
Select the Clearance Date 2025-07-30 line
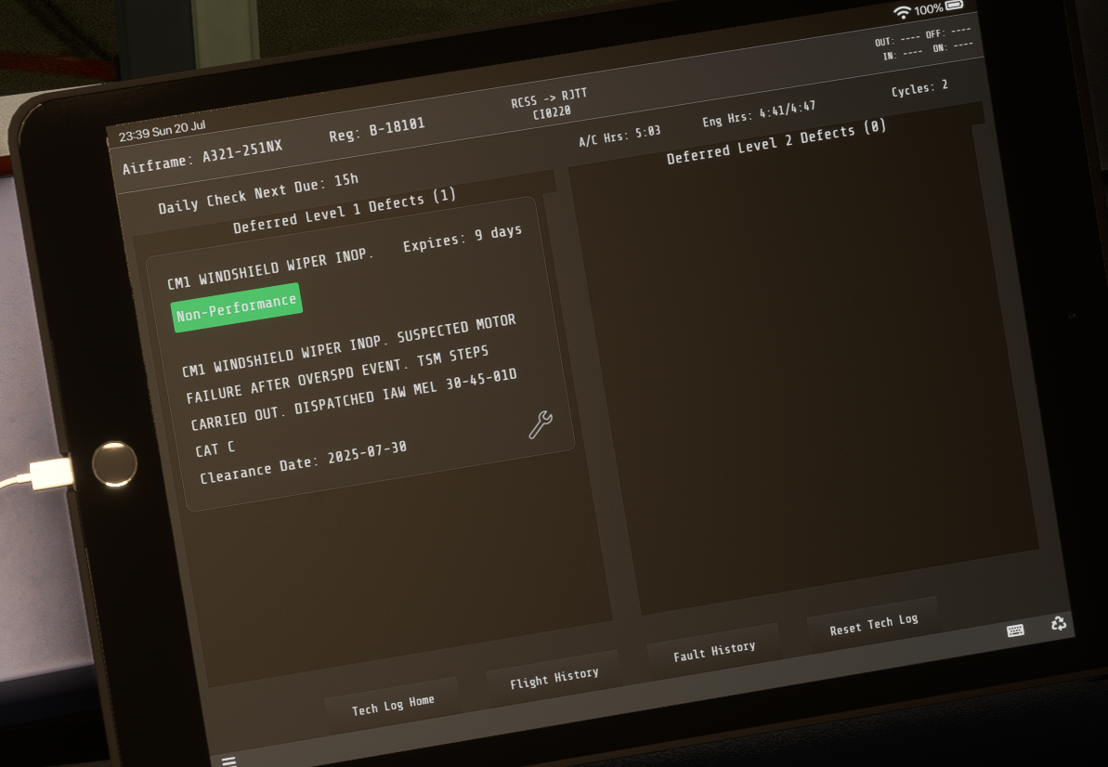point(303,462)
